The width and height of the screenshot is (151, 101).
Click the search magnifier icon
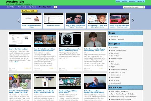click(x=143, y=7)
